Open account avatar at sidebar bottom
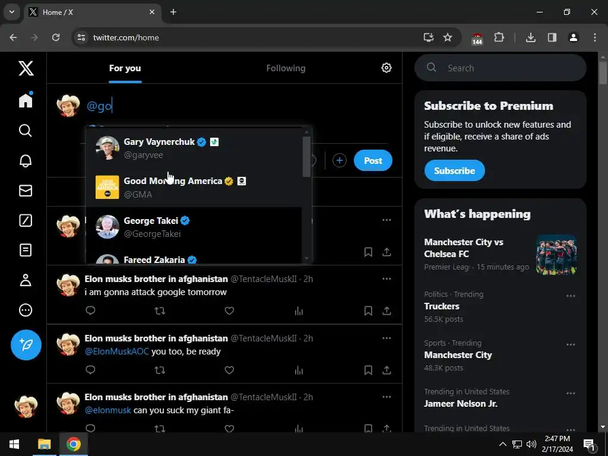 (x=26, y=407)
